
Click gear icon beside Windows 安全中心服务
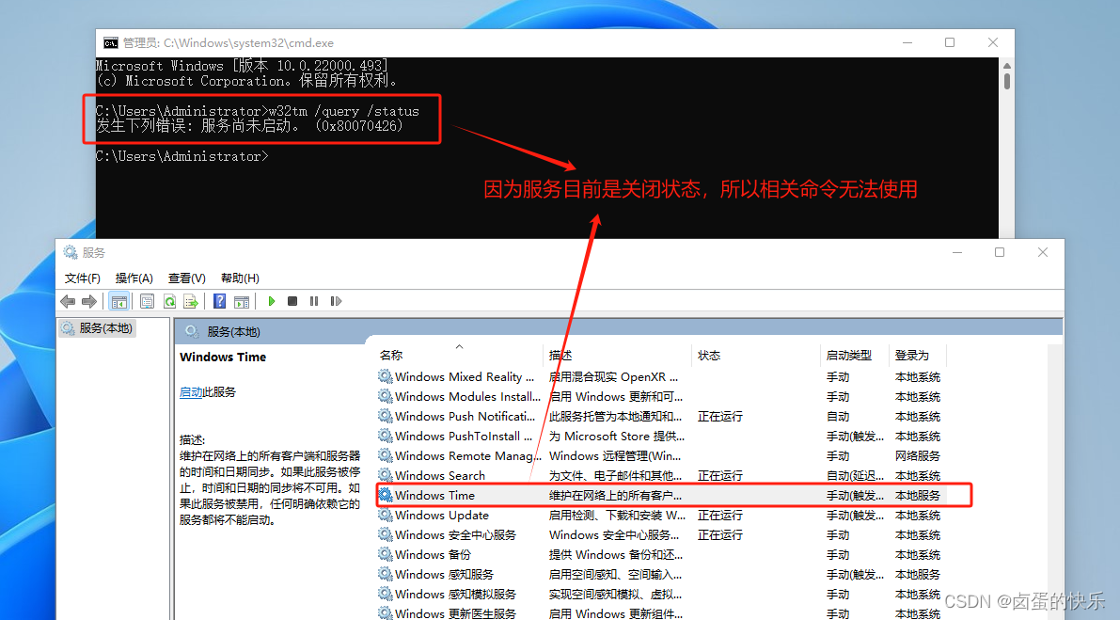pyautogui.click(x=386, y=534)
